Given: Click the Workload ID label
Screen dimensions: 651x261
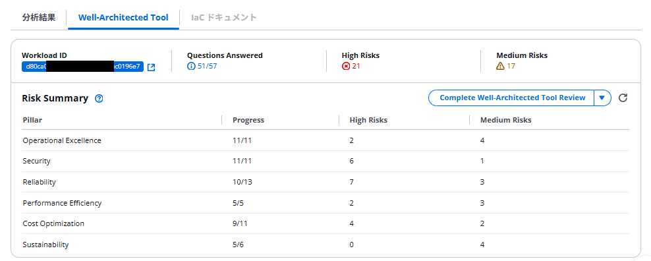Looking at the screenshot, I should click(x=44, y=55).
